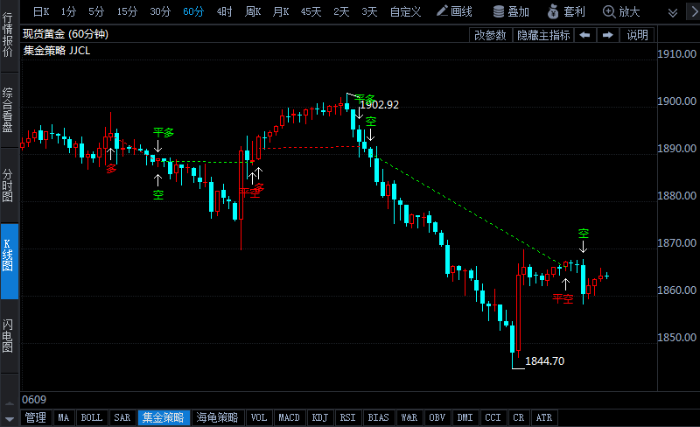
Task: Open 行情报价 sidebar section
Action: (x=8, y=35)
